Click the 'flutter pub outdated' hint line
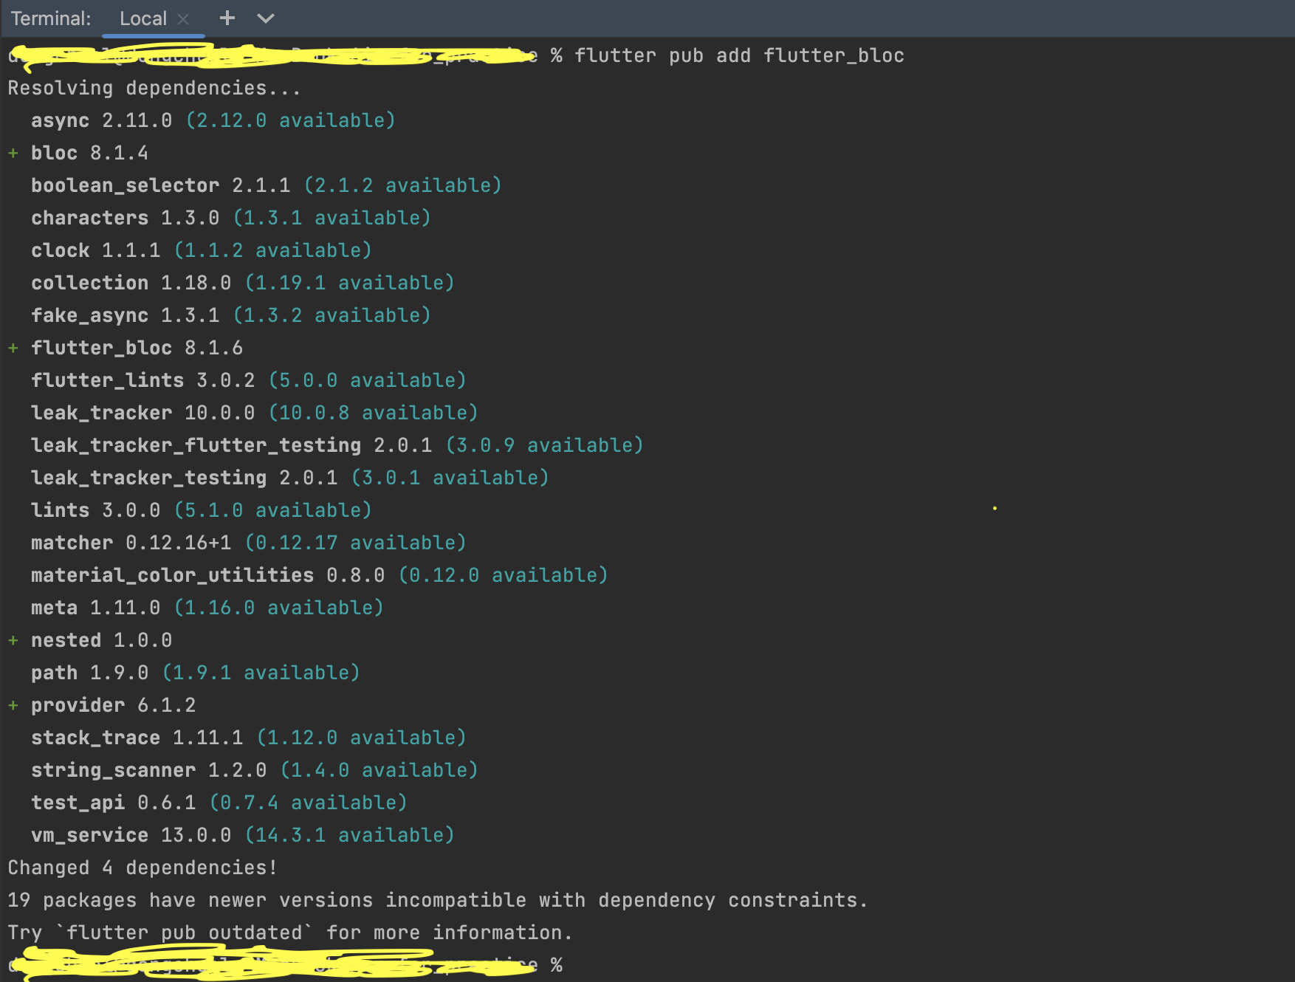Screen dimensions: 1295x982 290,933
